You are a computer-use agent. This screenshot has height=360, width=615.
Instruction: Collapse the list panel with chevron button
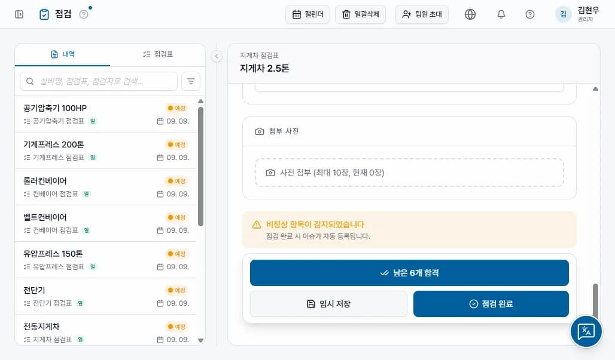[x=217, y=56]
